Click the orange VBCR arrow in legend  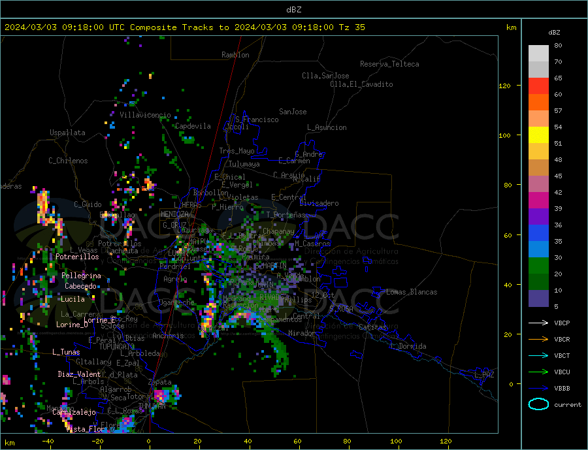(x=538, y=340)
